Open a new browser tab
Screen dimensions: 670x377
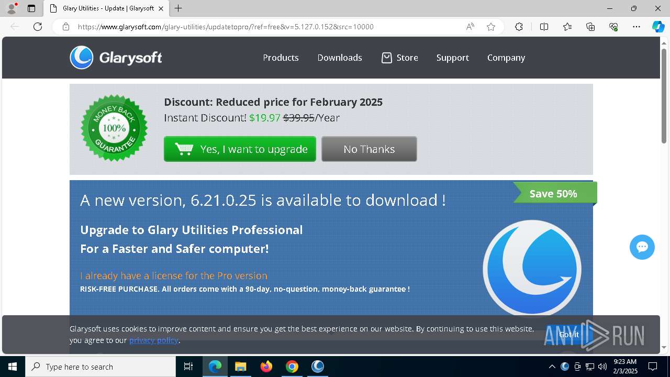tap(178, 8)
